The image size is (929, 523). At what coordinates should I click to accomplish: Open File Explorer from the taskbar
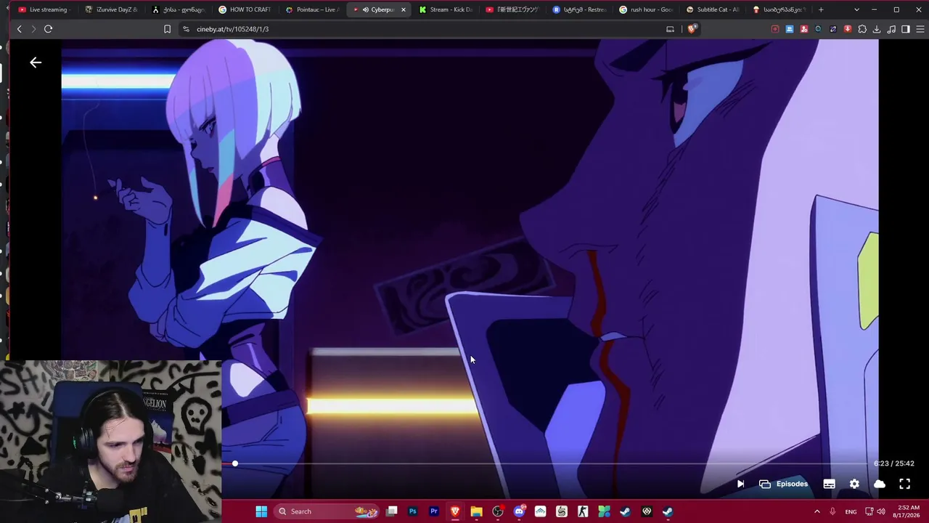[x=476, y=511]
